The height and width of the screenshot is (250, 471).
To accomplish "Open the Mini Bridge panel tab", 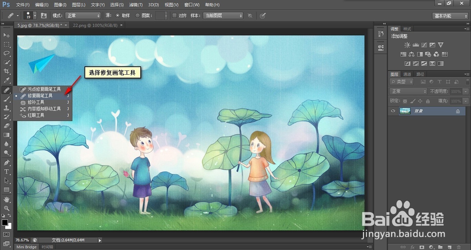I will pyautogui.click(x=26, y=247).
